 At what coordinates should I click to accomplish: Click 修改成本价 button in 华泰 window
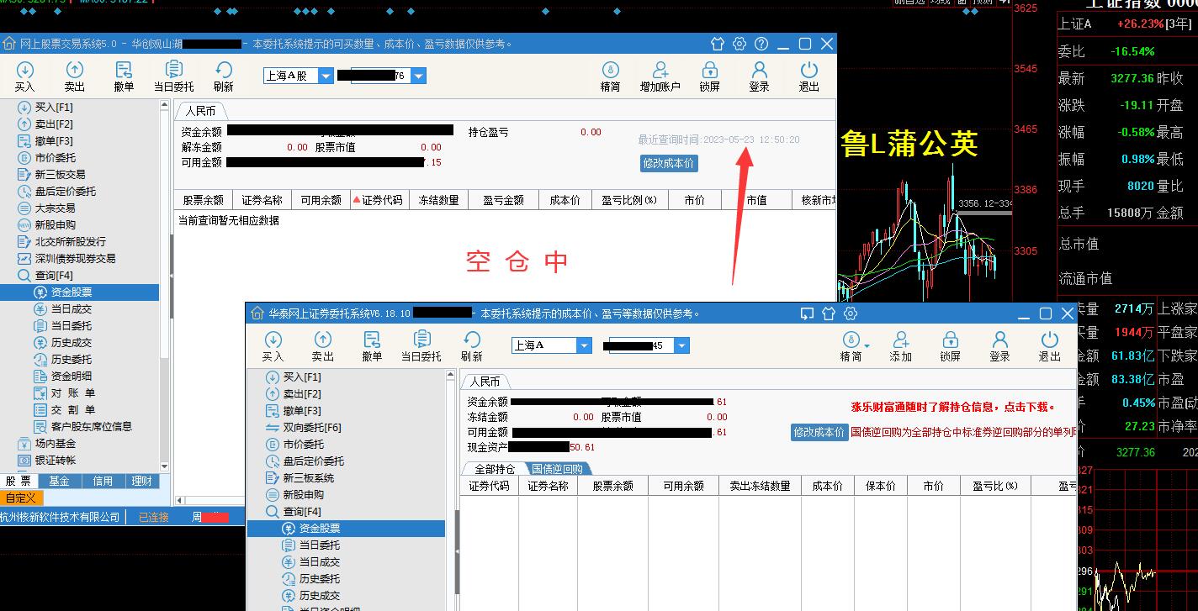pyautogui.click(x=819, y=432)
